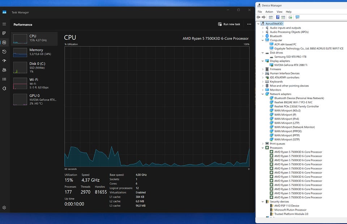Toggle Show/Hide Action Pane in Device Manager
347x224 pixels.
pos(283,17)
